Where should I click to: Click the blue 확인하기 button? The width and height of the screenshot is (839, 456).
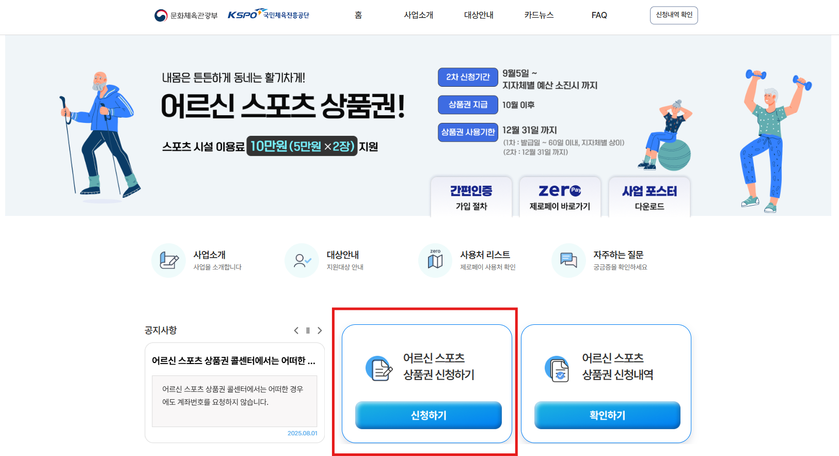pos(607,415)
